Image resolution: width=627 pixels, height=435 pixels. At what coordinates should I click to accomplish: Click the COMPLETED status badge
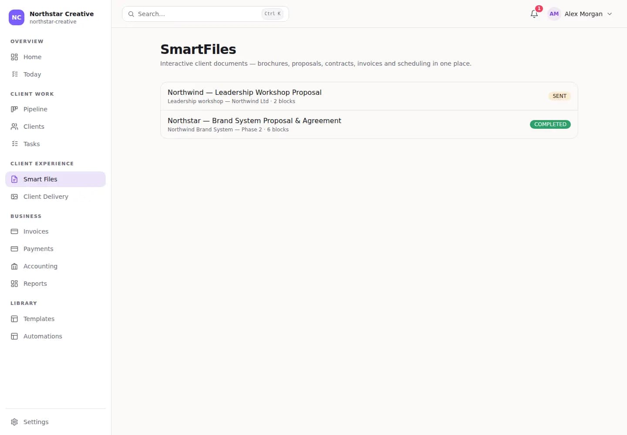coord(550,124)
